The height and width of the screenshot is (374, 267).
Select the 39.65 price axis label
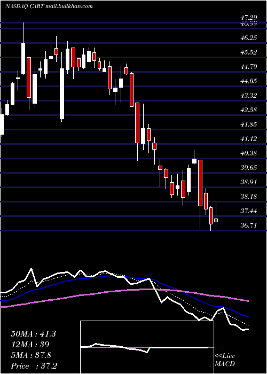pos(248,167)
